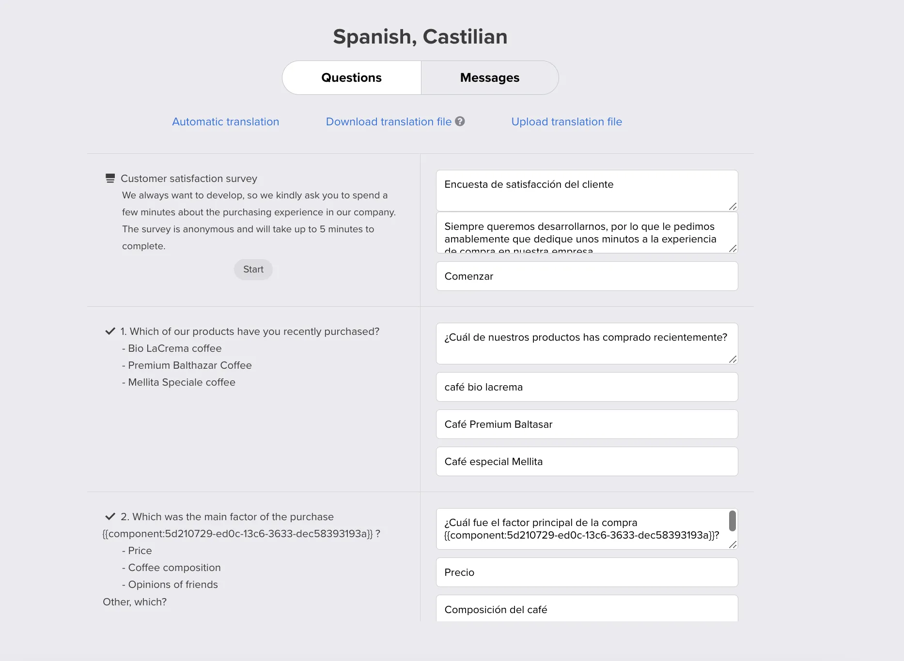Open the help icon next to Download translation file
The width and height of the screenshot is (904, 661).
click(460, 121)
